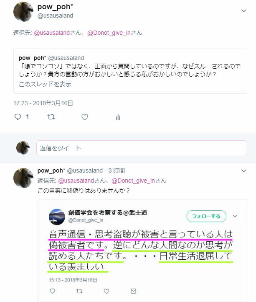This screenshot has width=256, height=302.
Task: Open the pow_poh* profile avatar at the top
Action: [23, 12]
